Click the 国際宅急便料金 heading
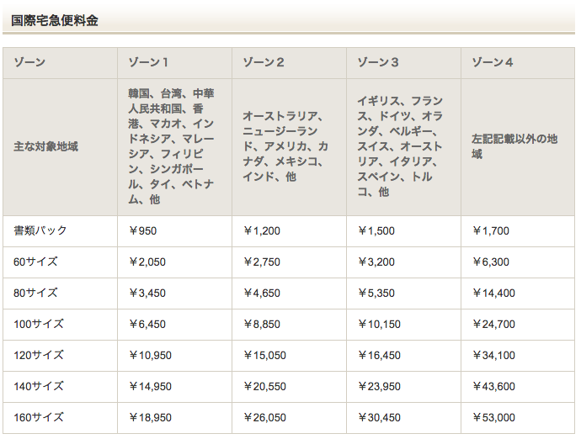 [55, 20]
